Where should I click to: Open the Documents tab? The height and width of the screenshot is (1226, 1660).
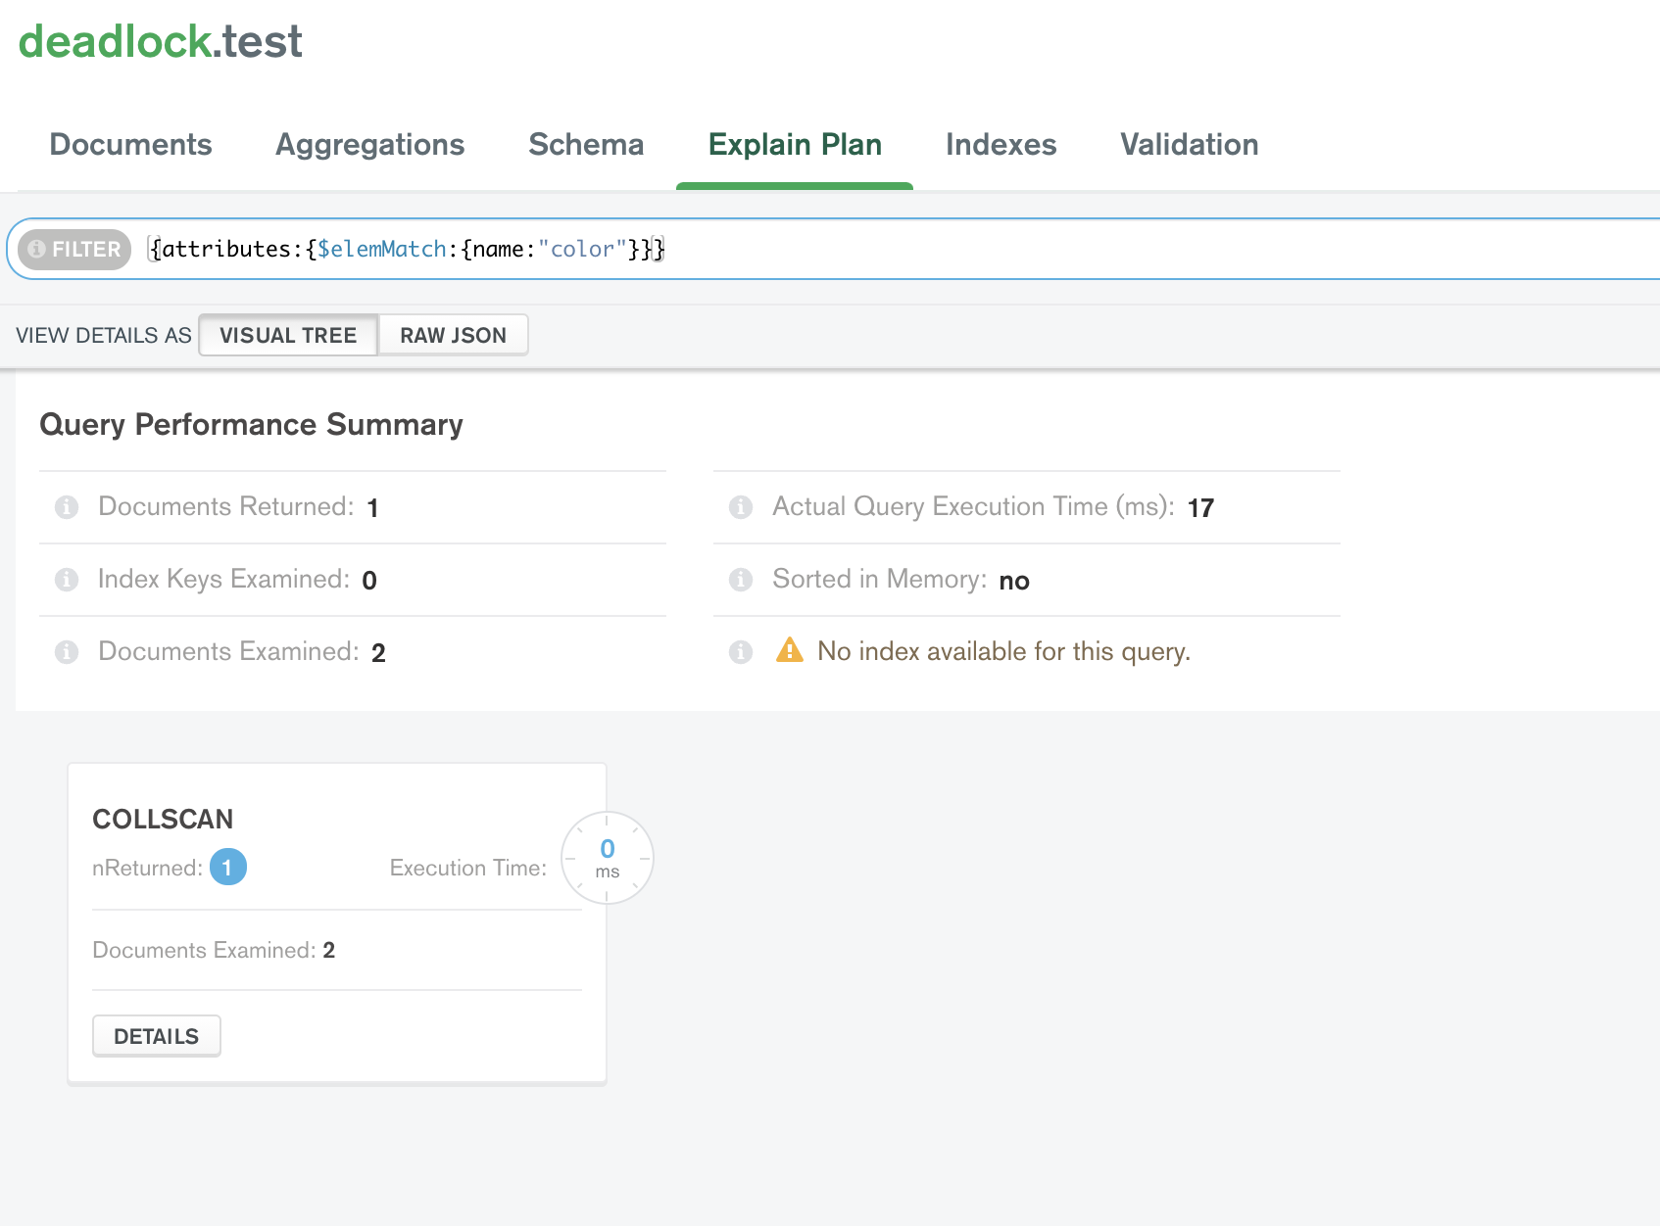[130, 145]
